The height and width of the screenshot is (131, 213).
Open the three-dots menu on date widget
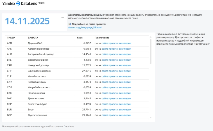click(62, 17)
